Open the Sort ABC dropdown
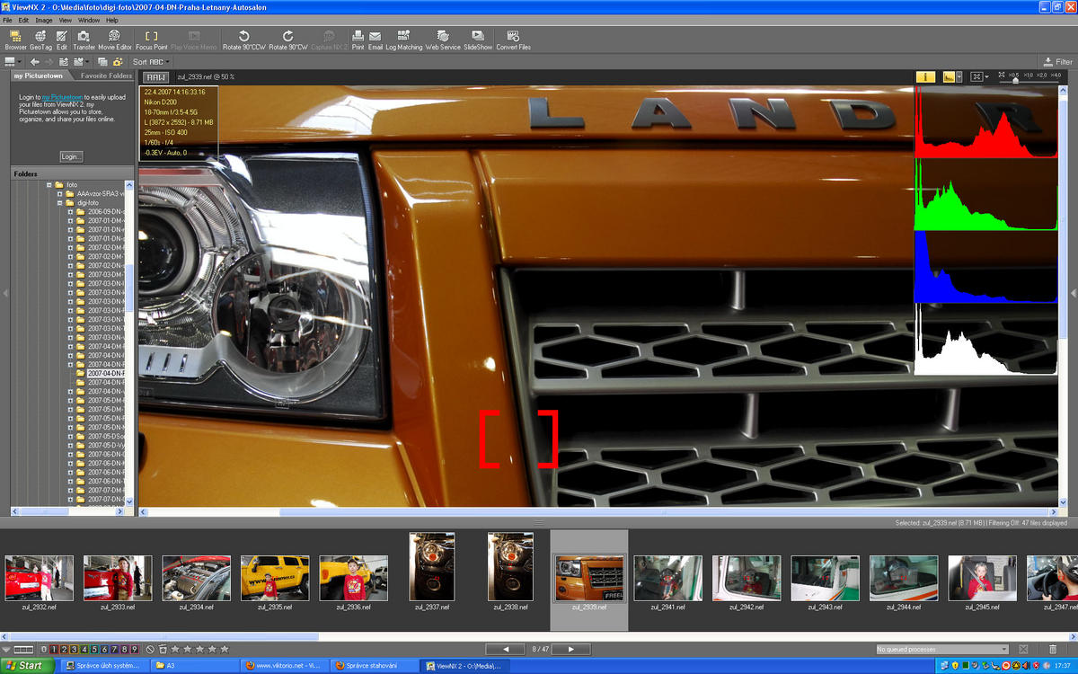 (151, 62)
